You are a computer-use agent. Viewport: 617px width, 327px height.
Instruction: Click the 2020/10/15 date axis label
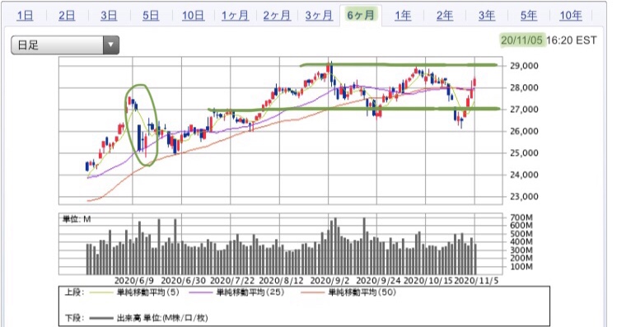[428, 281]
